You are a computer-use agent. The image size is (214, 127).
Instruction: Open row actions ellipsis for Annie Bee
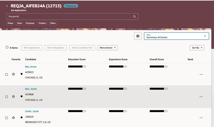click(201, 74)
